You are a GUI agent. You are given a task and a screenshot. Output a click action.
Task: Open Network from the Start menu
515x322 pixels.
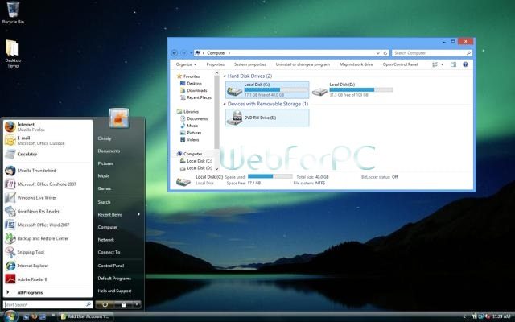coord(106,240)
